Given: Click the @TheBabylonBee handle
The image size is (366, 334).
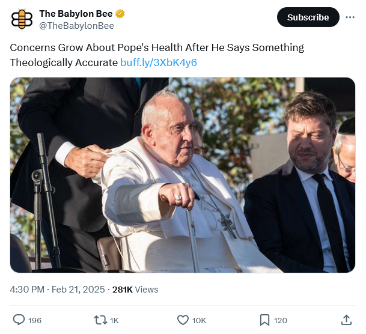Looking at the screenshot, I should [x=76, y=26].
